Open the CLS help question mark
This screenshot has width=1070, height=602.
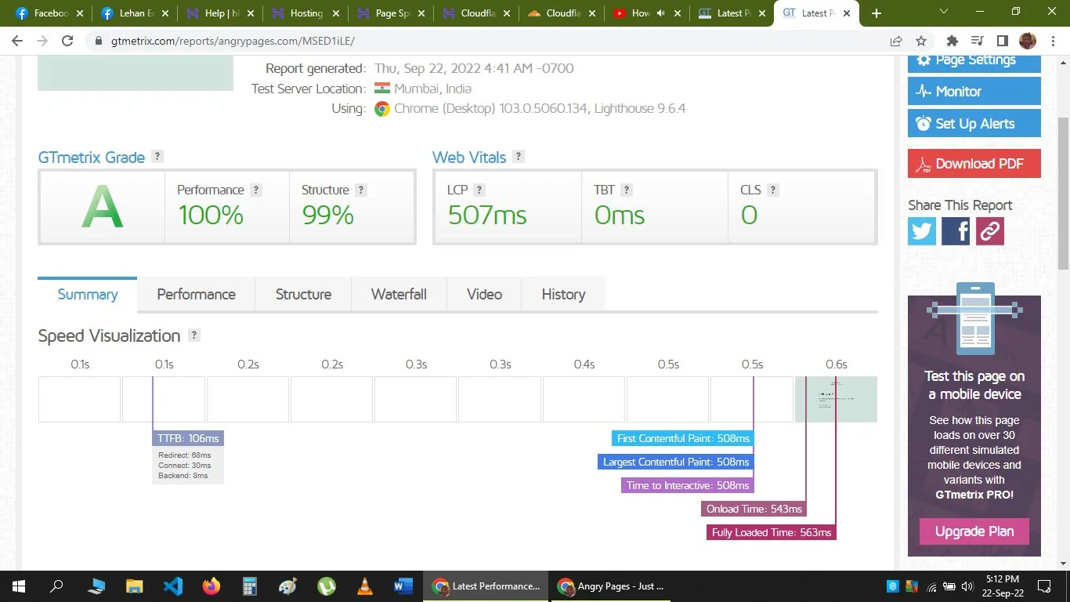pyautogui.click(x=773, y=190)
